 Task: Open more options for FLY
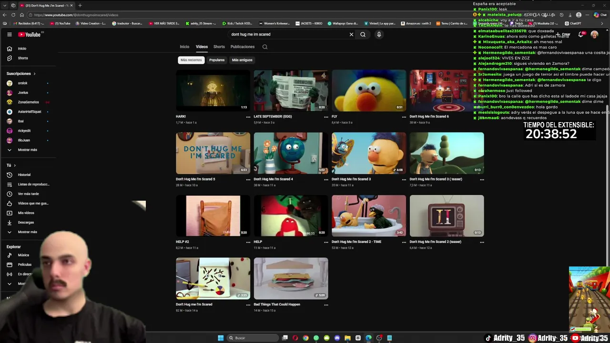pos(404,117)
